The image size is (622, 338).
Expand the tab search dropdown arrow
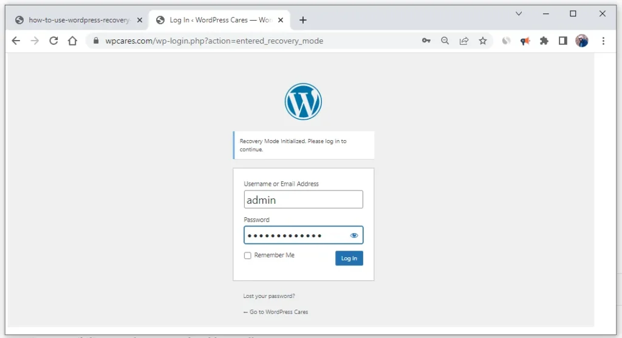coord(519,13)
